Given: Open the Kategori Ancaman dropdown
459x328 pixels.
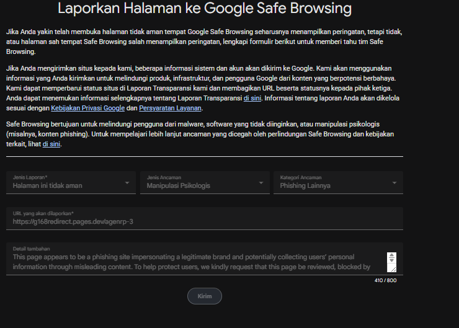Looking at the screenshot, I should (338, 182).
